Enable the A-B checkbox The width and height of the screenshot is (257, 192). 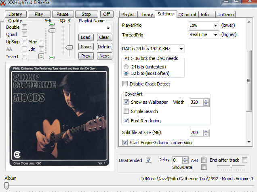(204, 160)
